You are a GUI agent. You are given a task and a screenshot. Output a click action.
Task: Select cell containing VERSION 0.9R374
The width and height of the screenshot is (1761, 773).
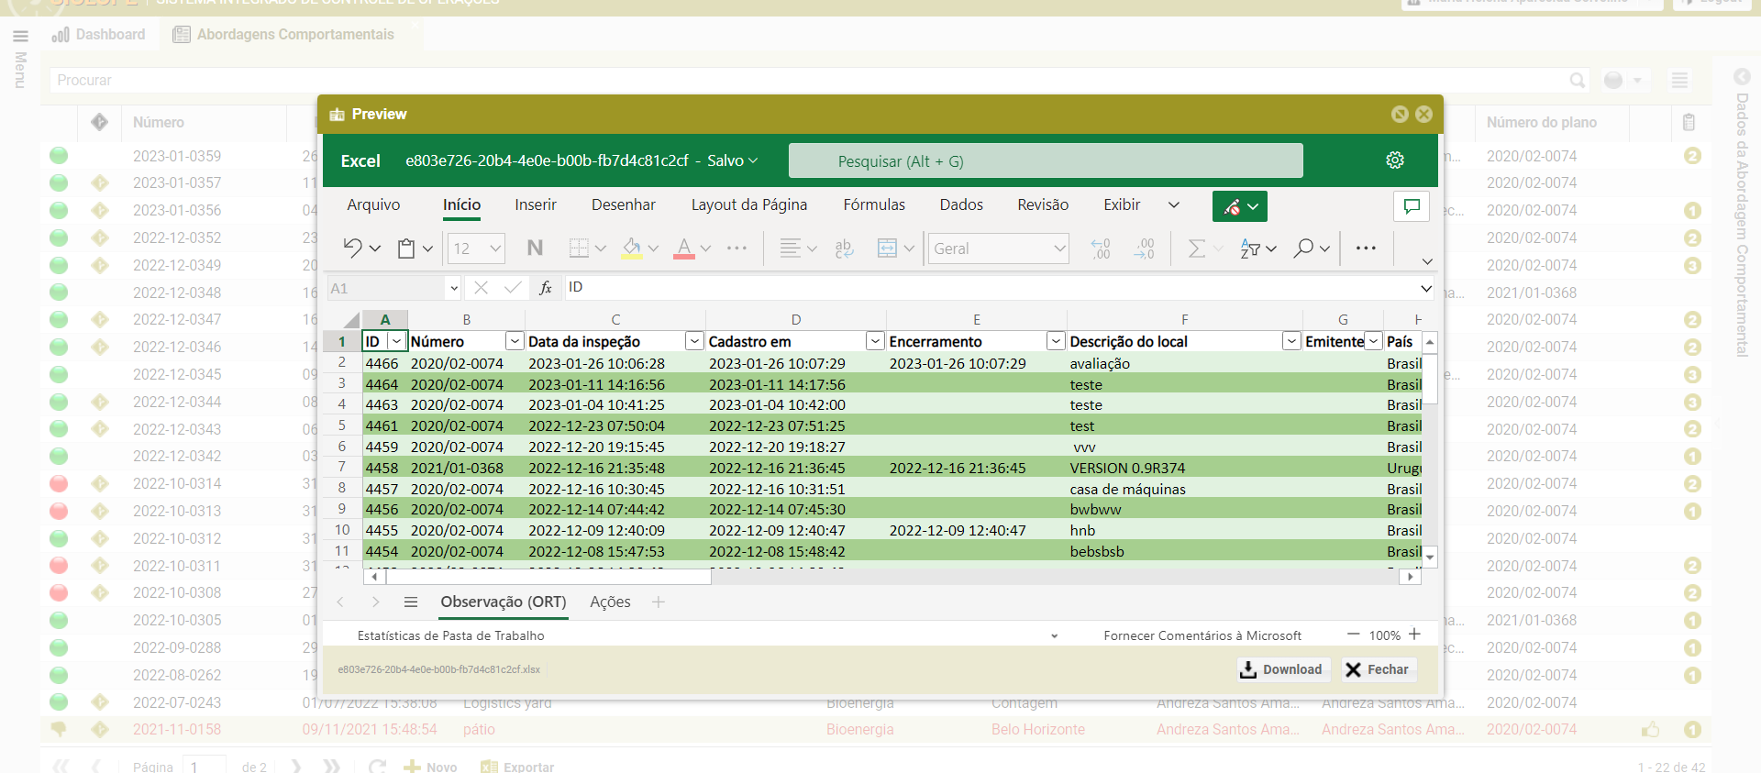(x=1184, y=468)
